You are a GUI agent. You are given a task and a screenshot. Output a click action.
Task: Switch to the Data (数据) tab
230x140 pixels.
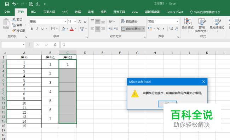click(78, 12)
